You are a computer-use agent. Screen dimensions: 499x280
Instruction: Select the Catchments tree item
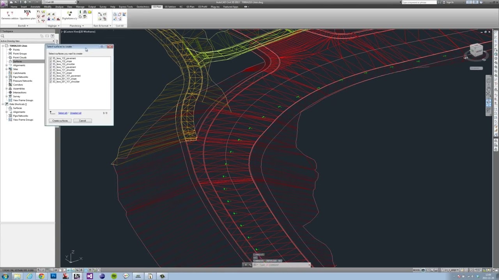pyautogui.click(x=19, y=73)
